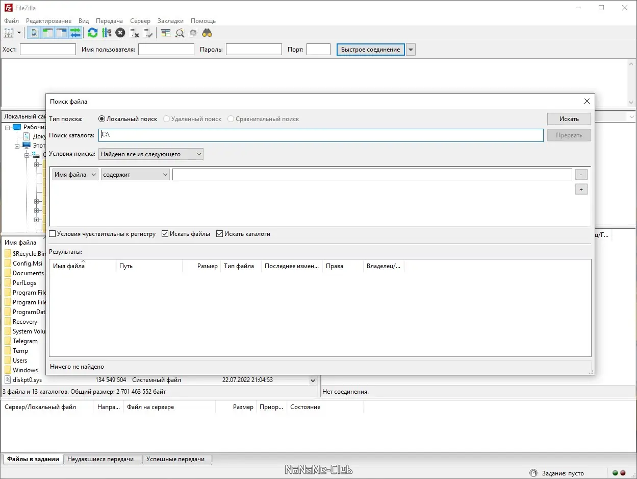This screenshot has width=637, height=479.
Task: Collapse the 'Рабочий' desktop tree node
Action: click(x=8, y=127)
